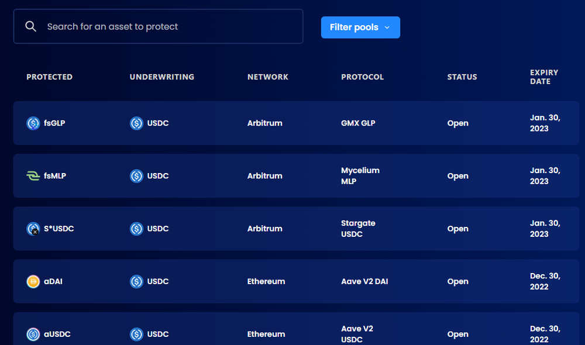Viewport: 585px width, 345px height.
Task: Click Open status in aUSDC row
Action: pos(458,334)
